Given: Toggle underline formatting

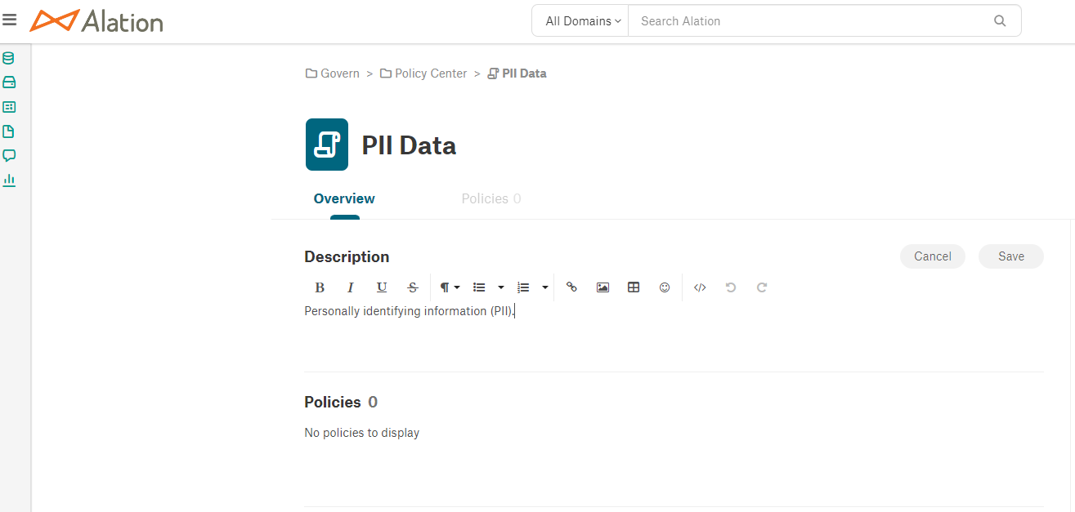Looking at the screenshot, I should click(382, 287).
